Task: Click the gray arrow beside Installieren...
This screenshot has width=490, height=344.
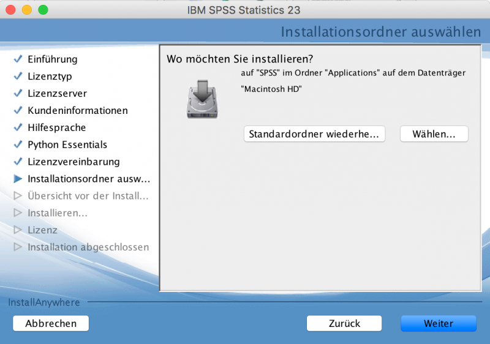Action: pos(18,212)
